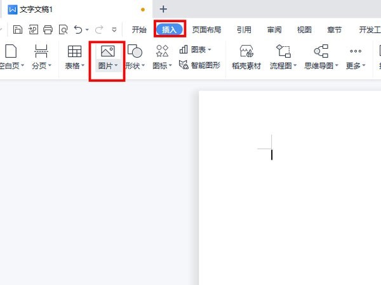Switch to the 开始 tab
Viewport: 381px width, 285px height.
(139, 30)
